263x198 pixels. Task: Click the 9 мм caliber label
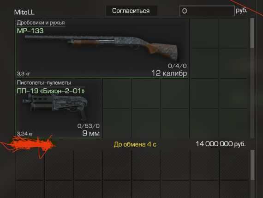(91, 133)
